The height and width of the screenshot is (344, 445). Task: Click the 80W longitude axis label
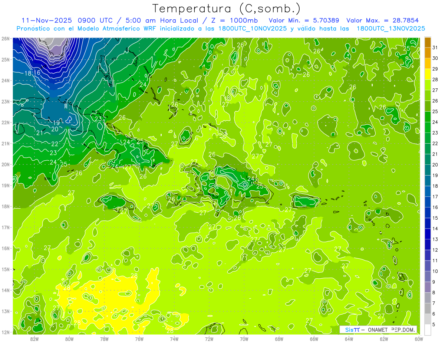[69, 339]
